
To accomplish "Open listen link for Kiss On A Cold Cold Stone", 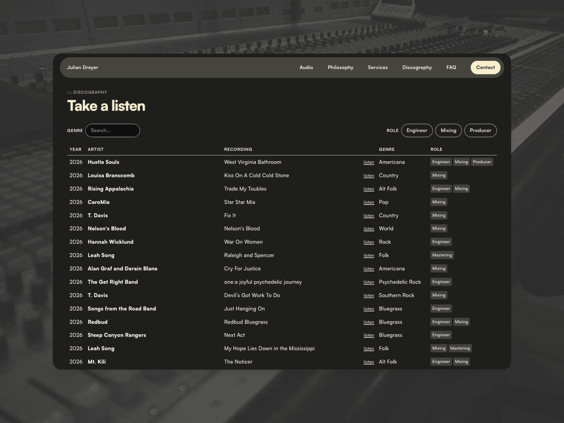I will (x=369, y=176).
